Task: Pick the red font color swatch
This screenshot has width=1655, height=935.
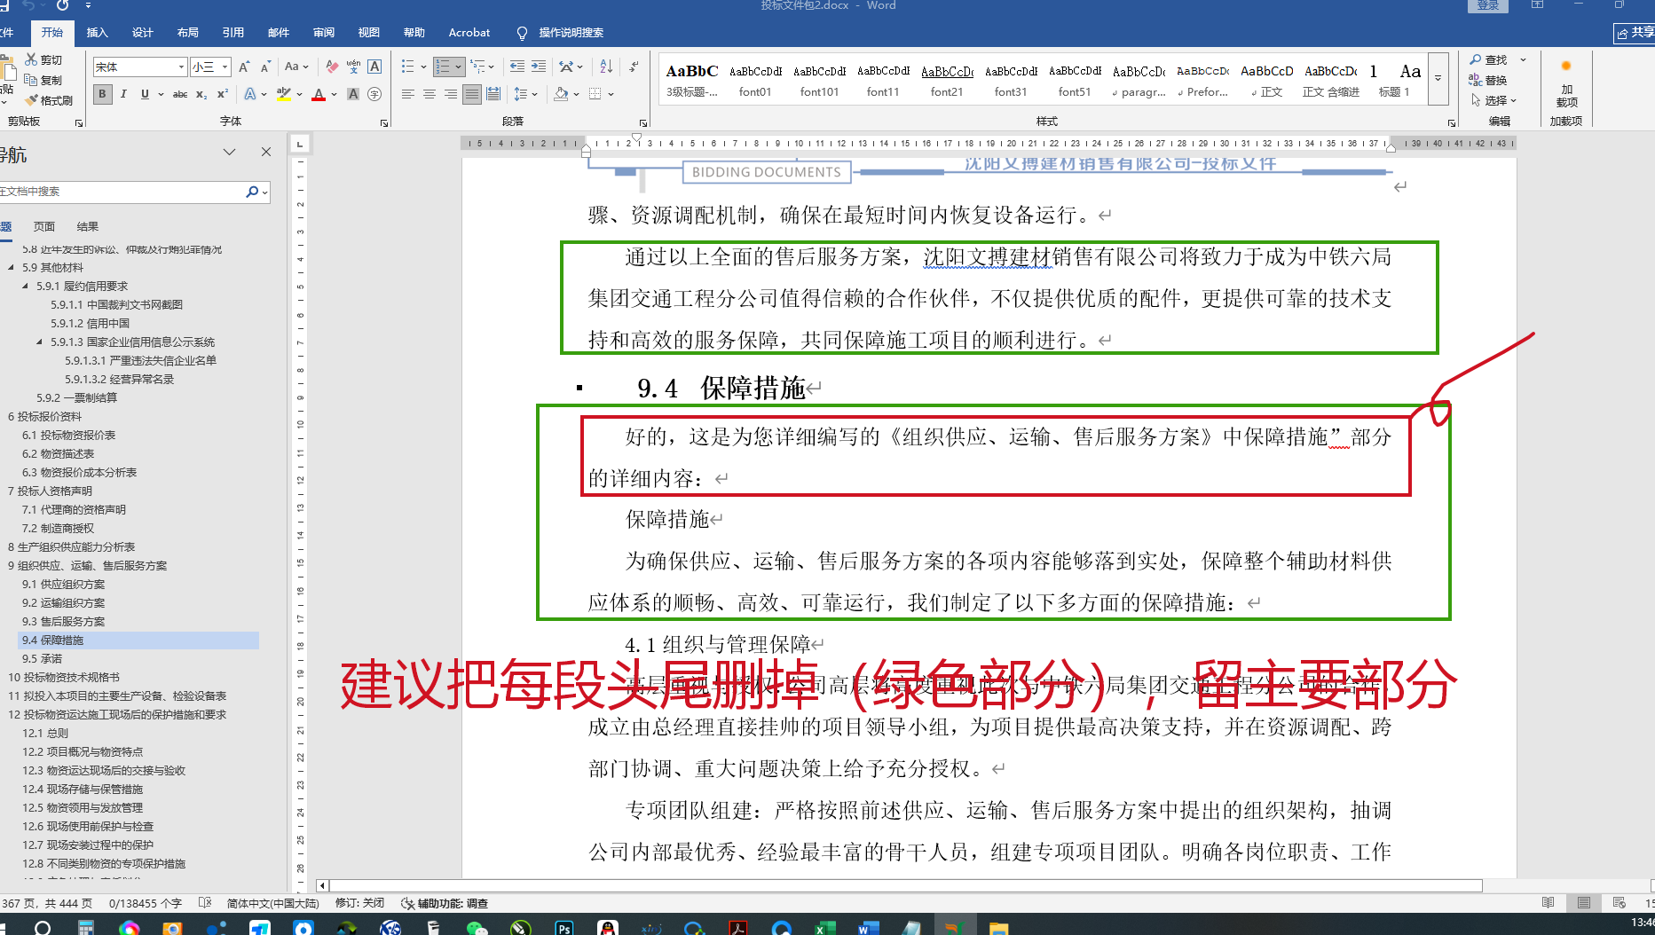Action: [319, 94]
